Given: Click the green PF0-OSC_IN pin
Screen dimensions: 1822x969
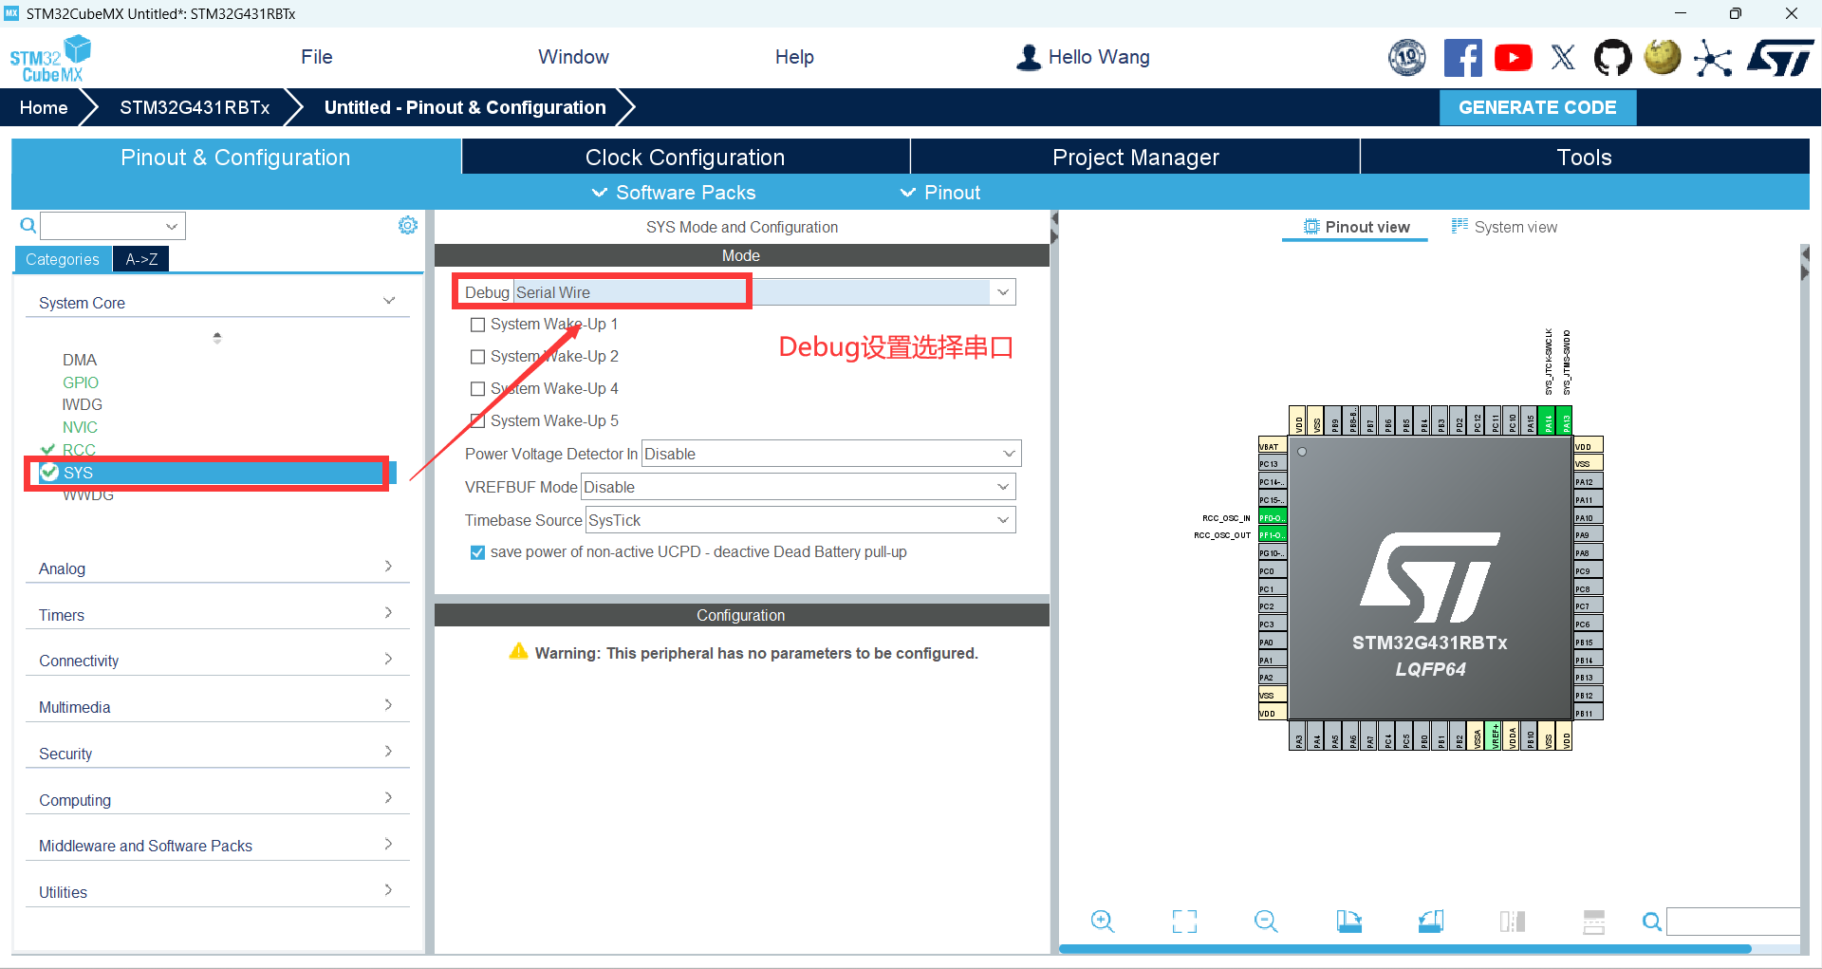Looking at the screenshot, I should (x=1273, y=517).
